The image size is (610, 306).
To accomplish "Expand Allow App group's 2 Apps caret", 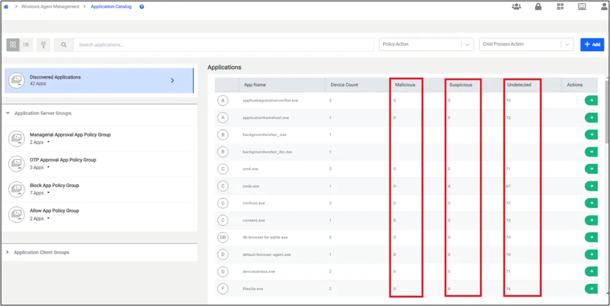I will (x=48, y=218).
